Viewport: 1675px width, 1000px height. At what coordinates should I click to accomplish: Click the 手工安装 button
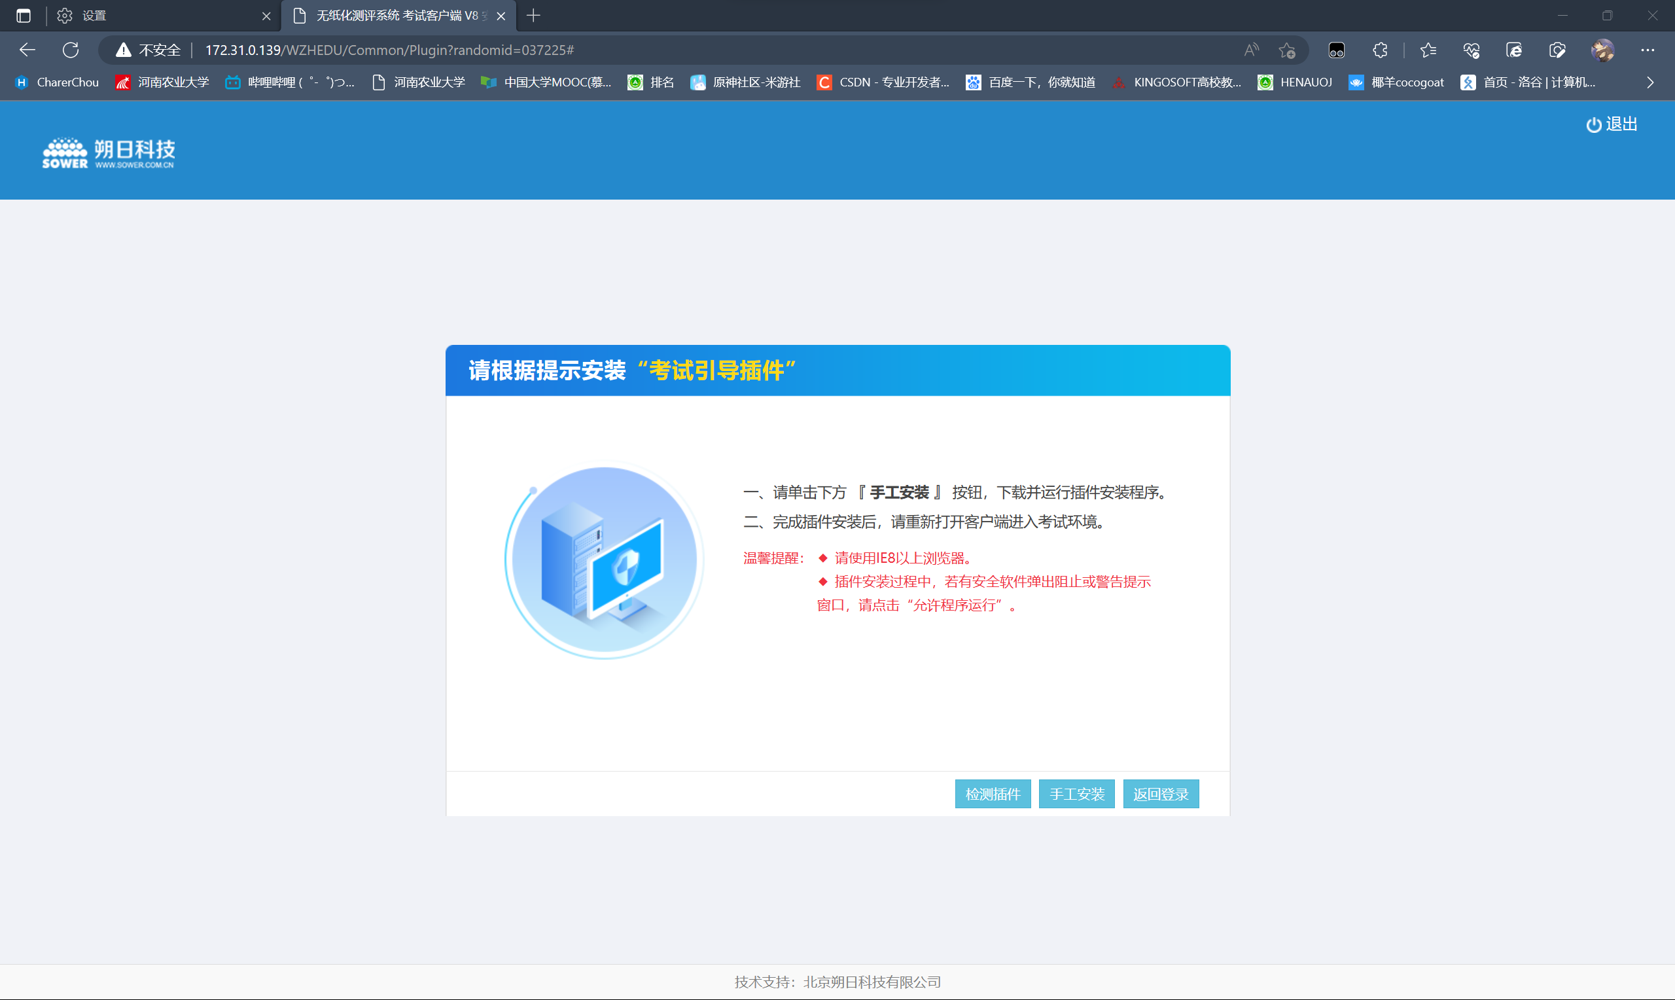tap(1076, 794)
